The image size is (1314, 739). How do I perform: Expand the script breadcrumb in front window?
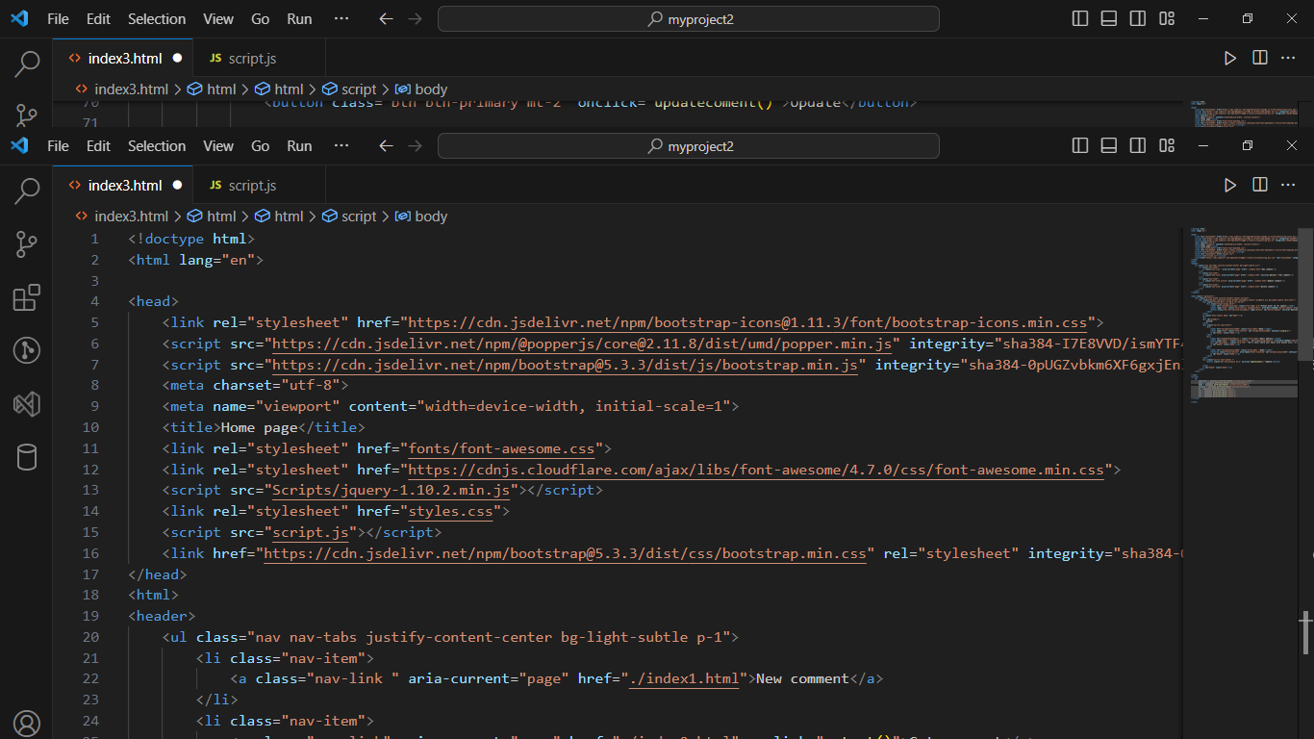point(350,217)
